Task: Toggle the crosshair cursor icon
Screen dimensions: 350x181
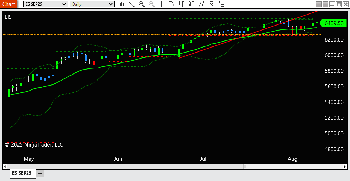Action: pyautogui.click(x=161, y=4)
